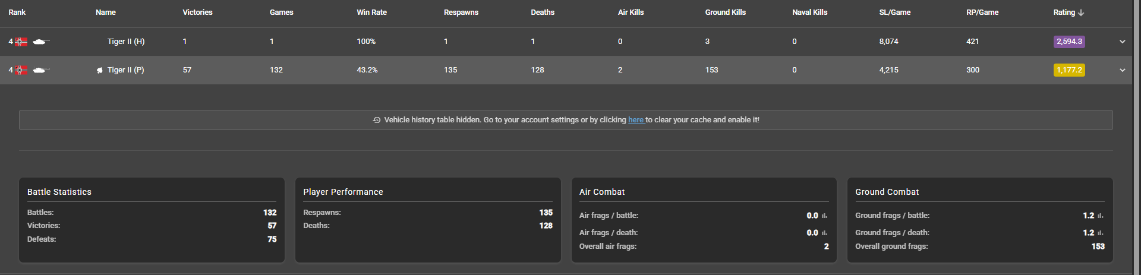
Task: Open chart icon beside Ground frags / death
Action: pyautogui.click(x=1100, y=233)
